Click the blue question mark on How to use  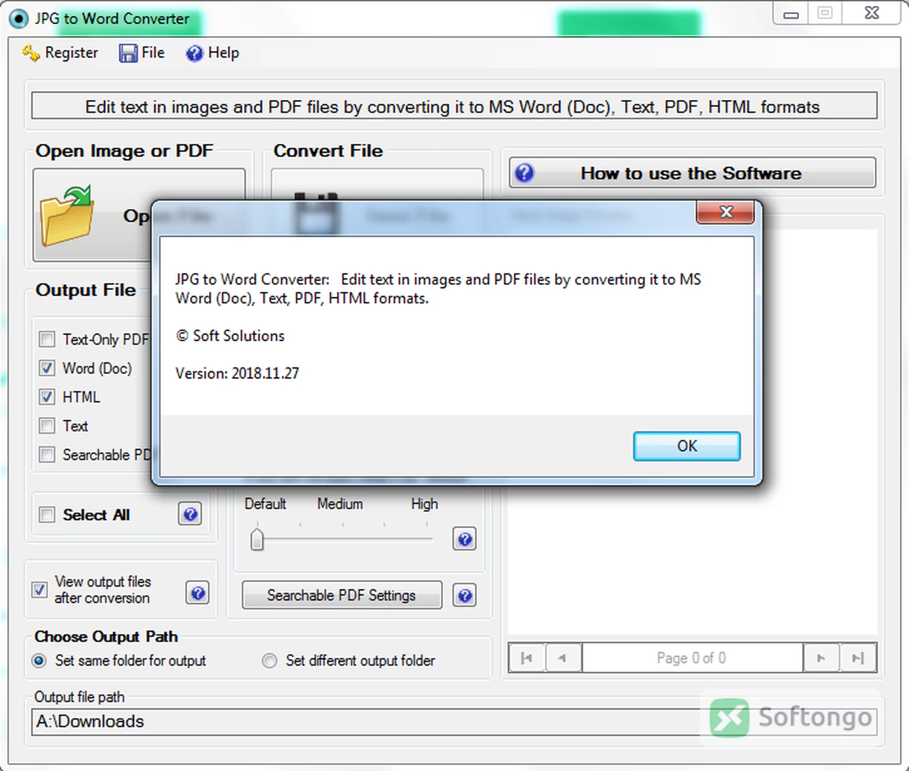tap(525, 173)
